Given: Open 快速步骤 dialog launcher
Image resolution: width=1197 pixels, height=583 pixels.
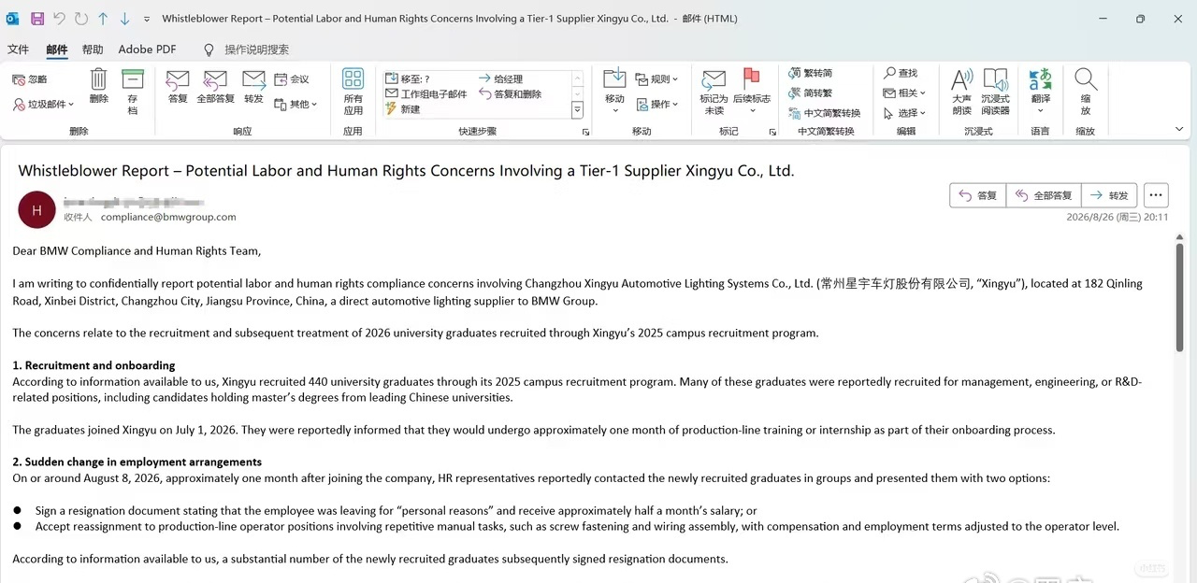Looking at the screenshot, I should click(586, 133).
